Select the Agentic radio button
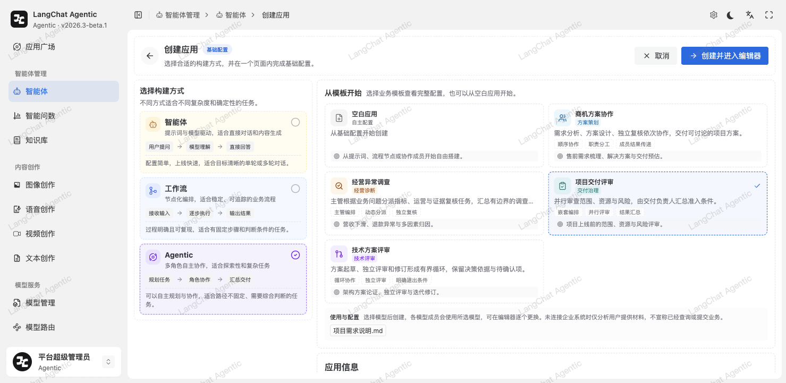Screen dimensions: 786x383 click(295, 255)
